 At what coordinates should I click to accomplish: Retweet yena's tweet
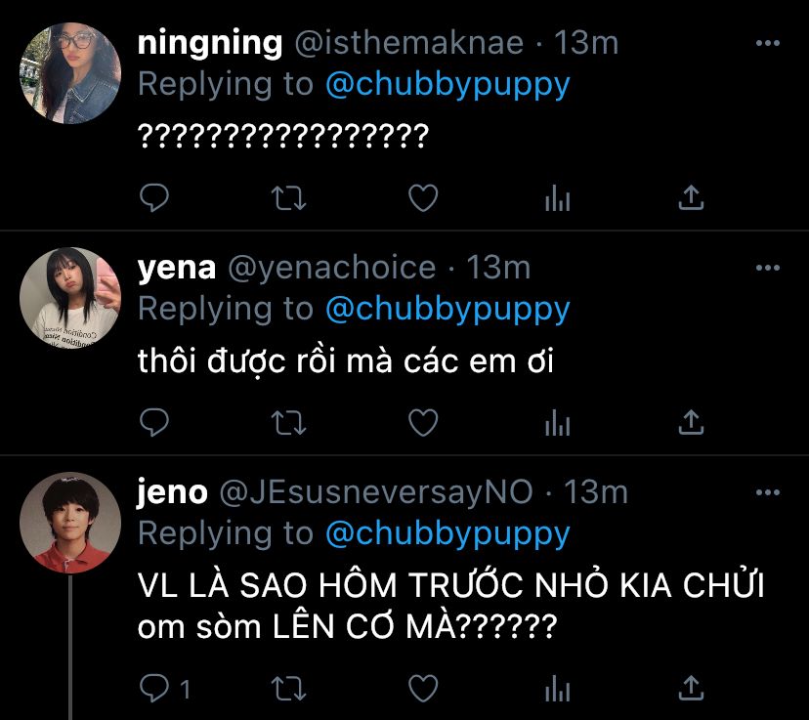click(x=287, y=422)
